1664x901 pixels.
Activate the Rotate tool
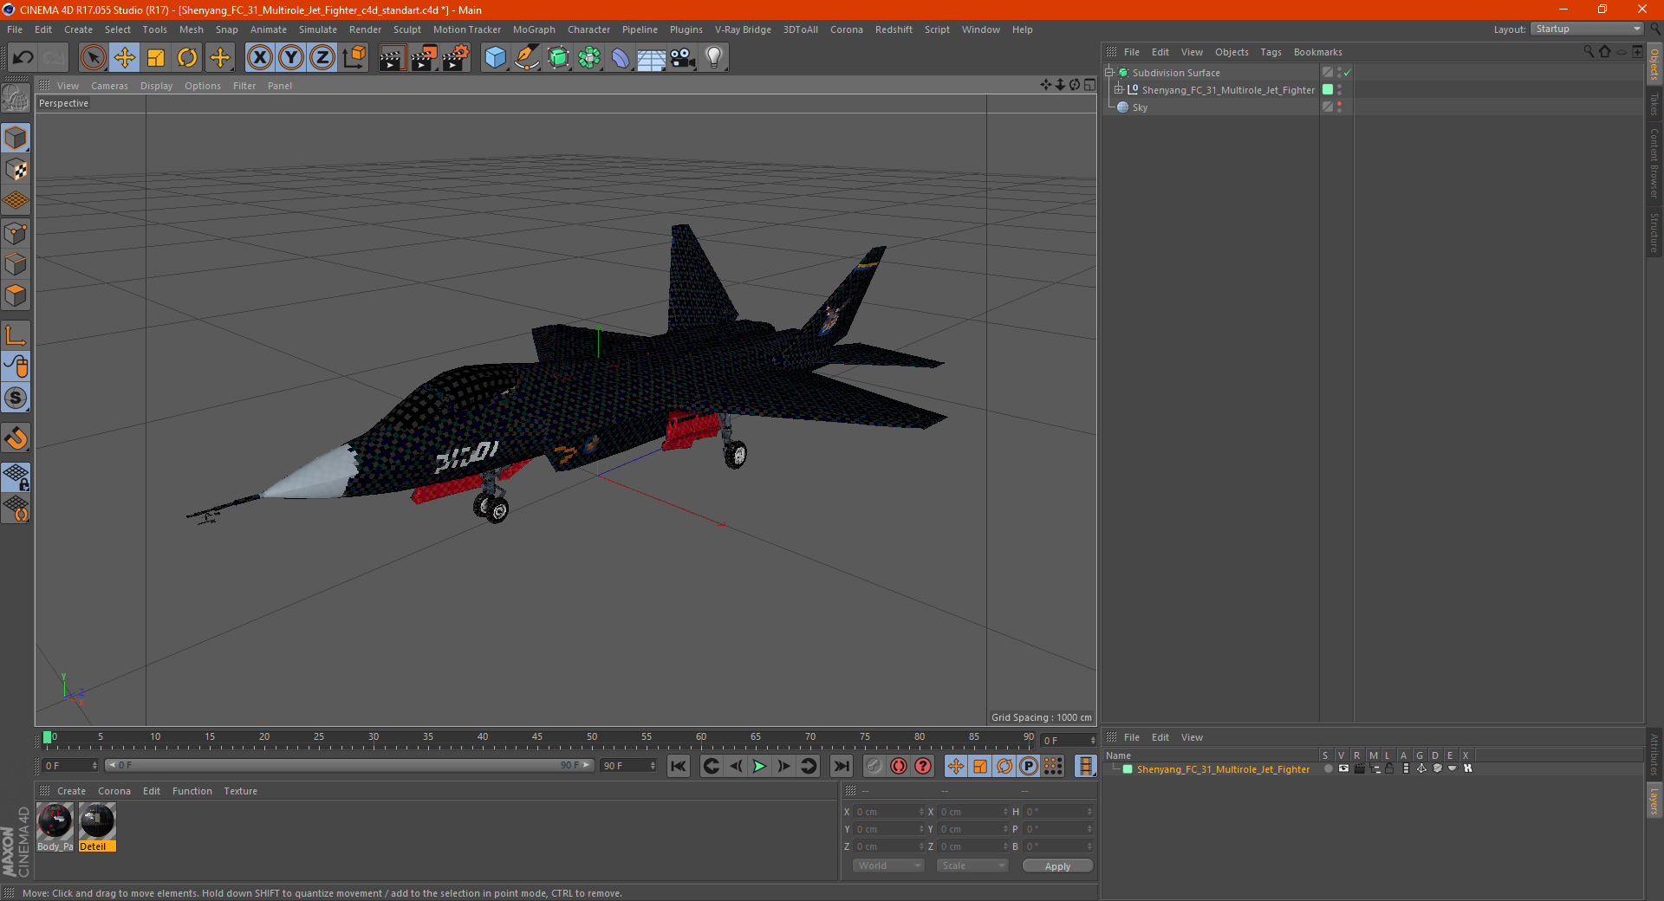[x=187, y=58]
